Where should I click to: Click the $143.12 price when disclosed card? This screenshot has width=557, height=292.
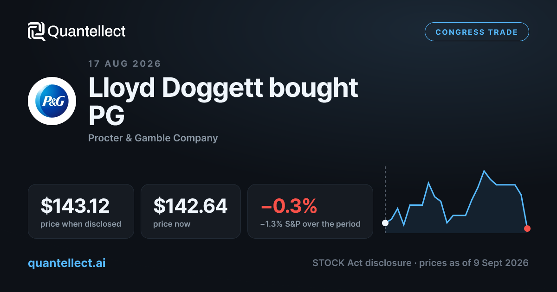click(81, 211)
